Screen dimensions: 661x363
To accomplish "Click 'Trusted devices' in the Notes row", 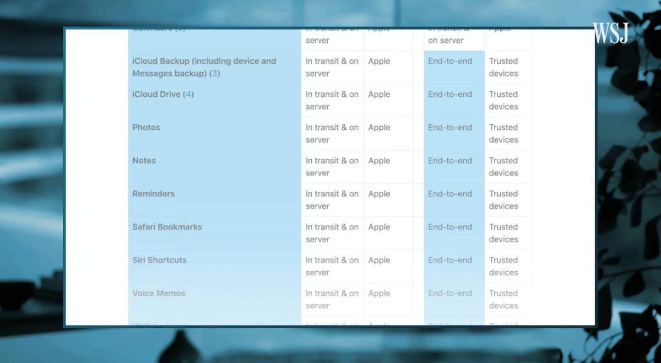I will click(503, 167).
